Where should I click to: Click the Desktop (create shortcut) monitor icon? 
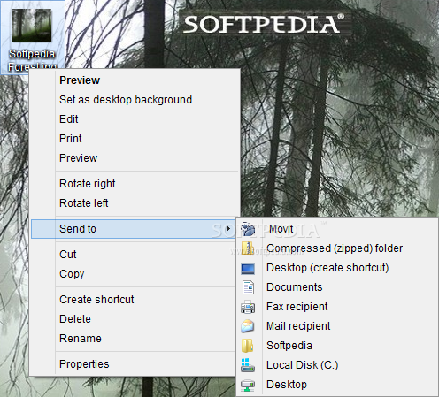click(248, 269)
